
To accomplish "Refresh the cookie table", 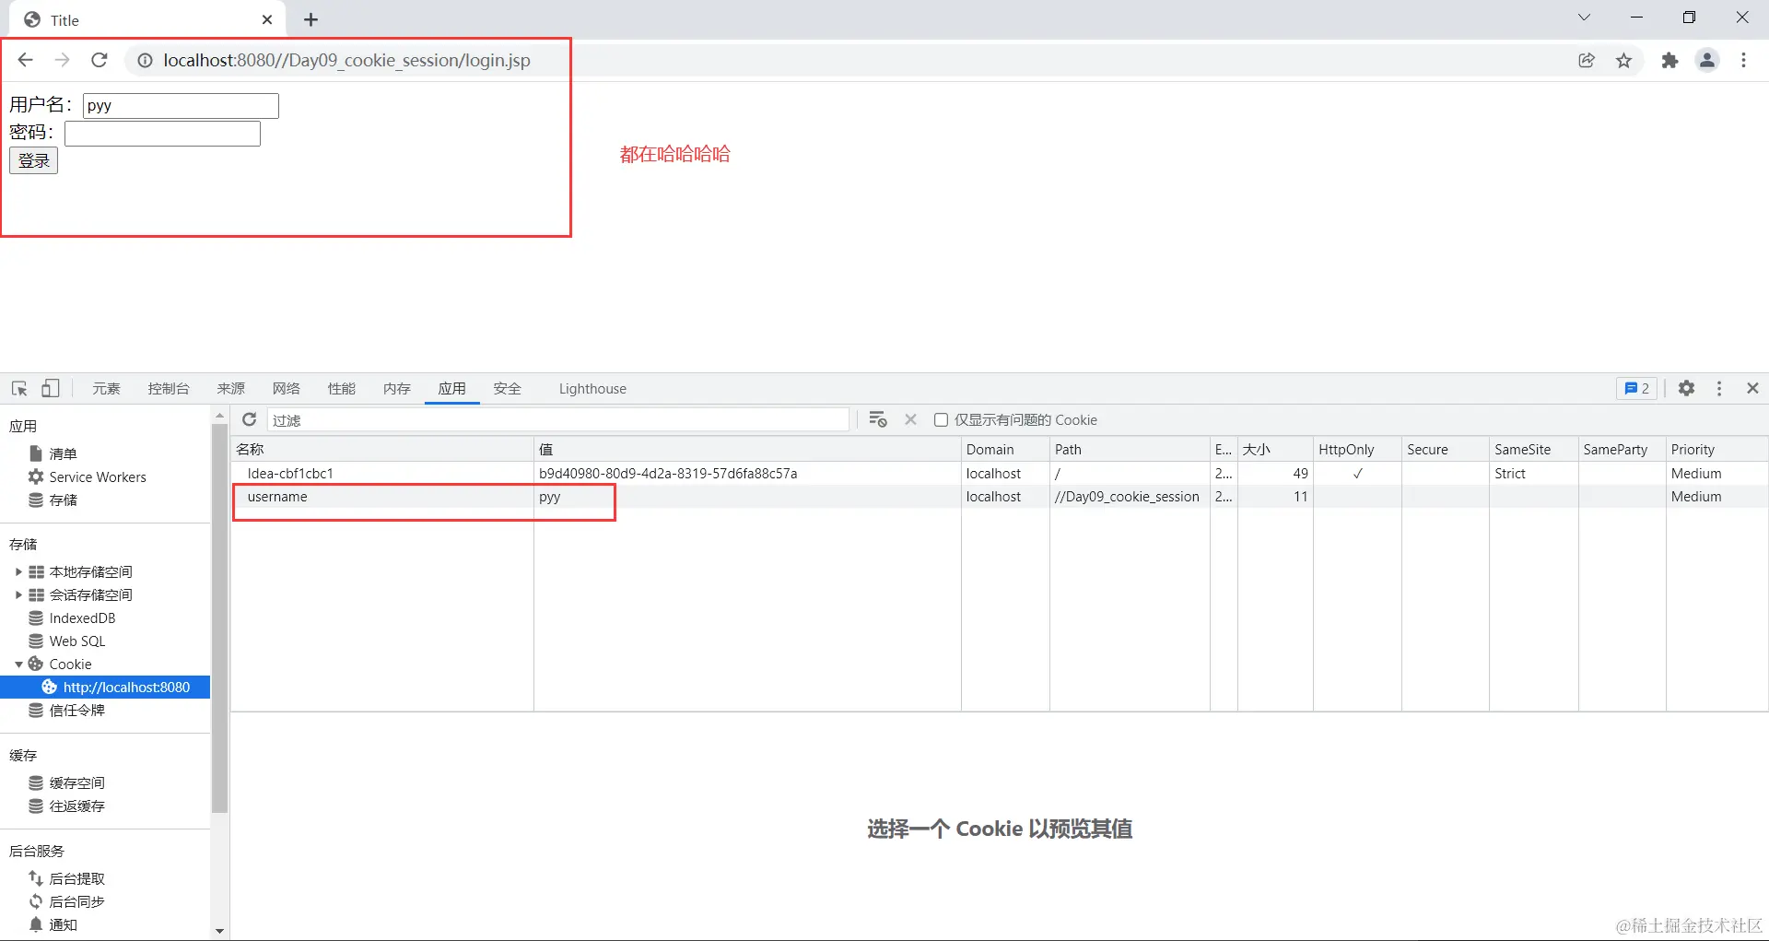I will [x=249, y=419].
